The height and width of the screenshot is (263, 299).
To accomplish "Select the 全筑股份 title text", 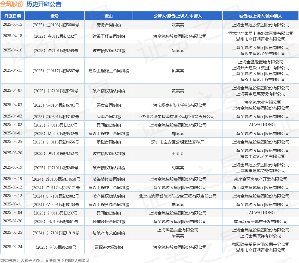I will (x=12, y=4).
